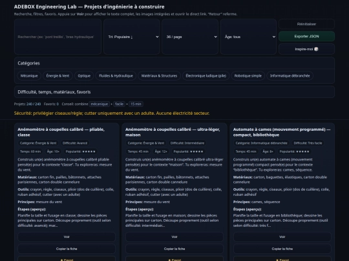349x261 pixels.
Task: Select the Mécanique category chip
Action: coord(29,75)
